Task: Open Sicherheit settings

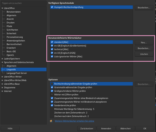Action: [11, 33]
